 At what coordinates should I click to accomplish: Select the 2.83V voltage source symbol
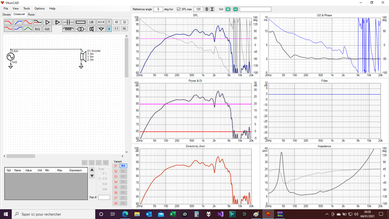(10, 57)
